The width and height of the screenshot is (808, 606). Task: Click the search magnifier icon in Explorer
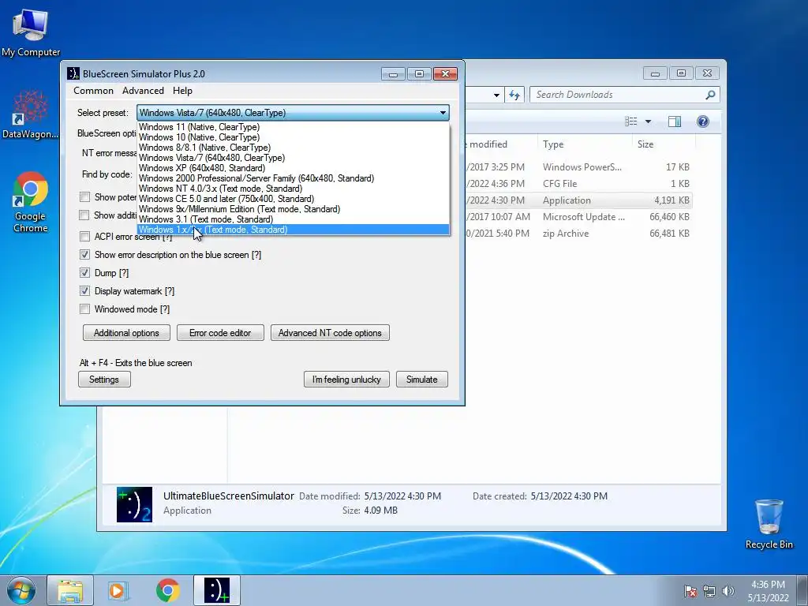[710, 95]
